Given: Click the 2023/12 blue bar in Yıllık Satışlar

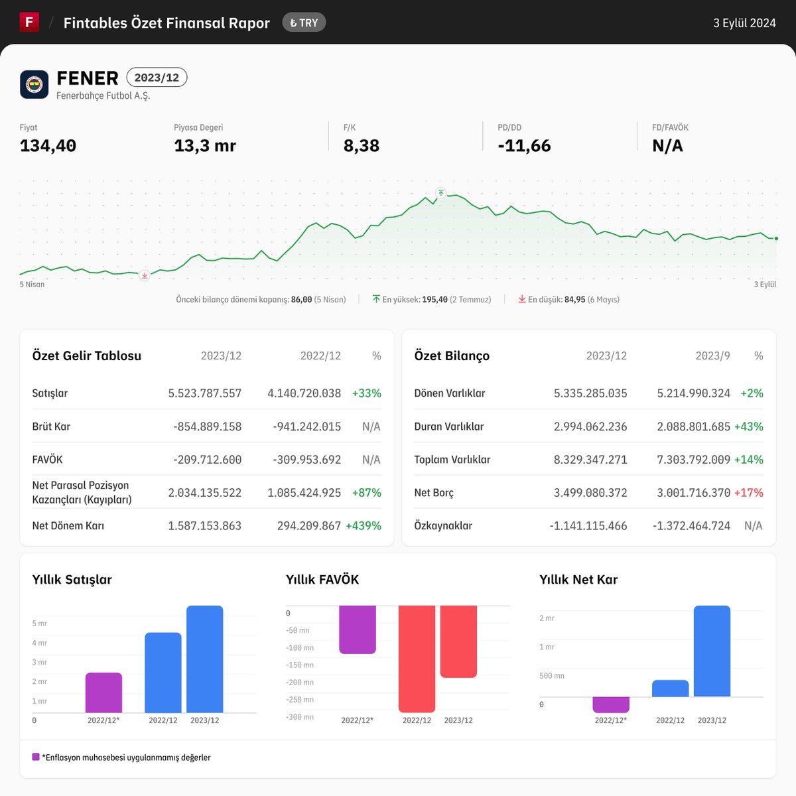Looking at the screenshot, I should click(x=205, y=659).
